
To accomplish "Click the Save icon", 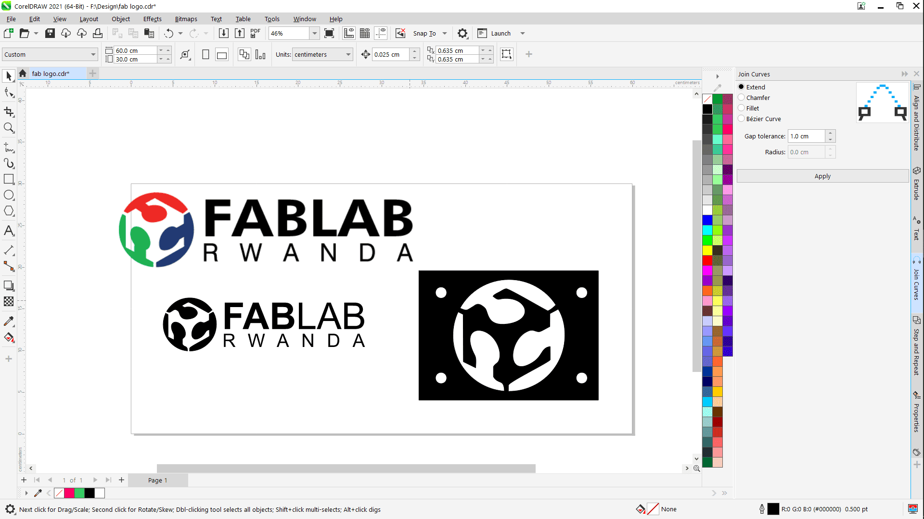I will click(x=50, y=33).
